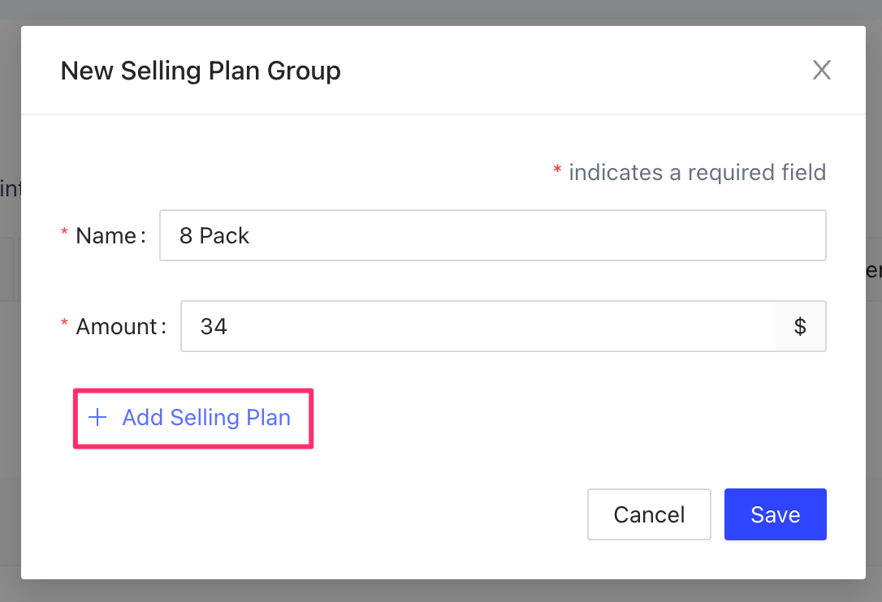The height and width of the screenshot is (602, 882).
Task: Click the Amount field label
Action: point(116,327)
